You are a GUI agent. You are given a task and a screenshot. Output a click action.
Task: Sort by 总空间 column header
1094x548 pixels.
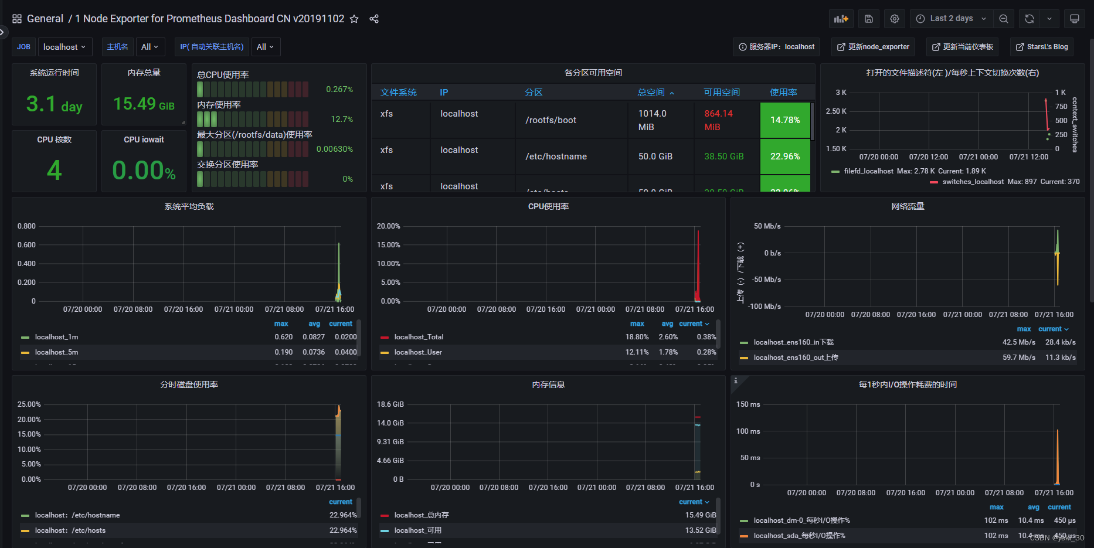656,93
